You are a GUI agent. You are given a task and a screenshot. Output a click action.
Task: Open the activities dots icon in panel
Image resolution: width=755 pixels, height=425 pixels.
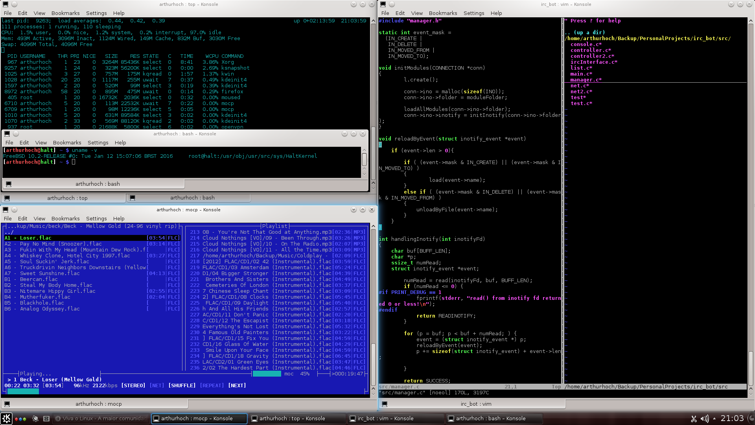pos(20,419)
